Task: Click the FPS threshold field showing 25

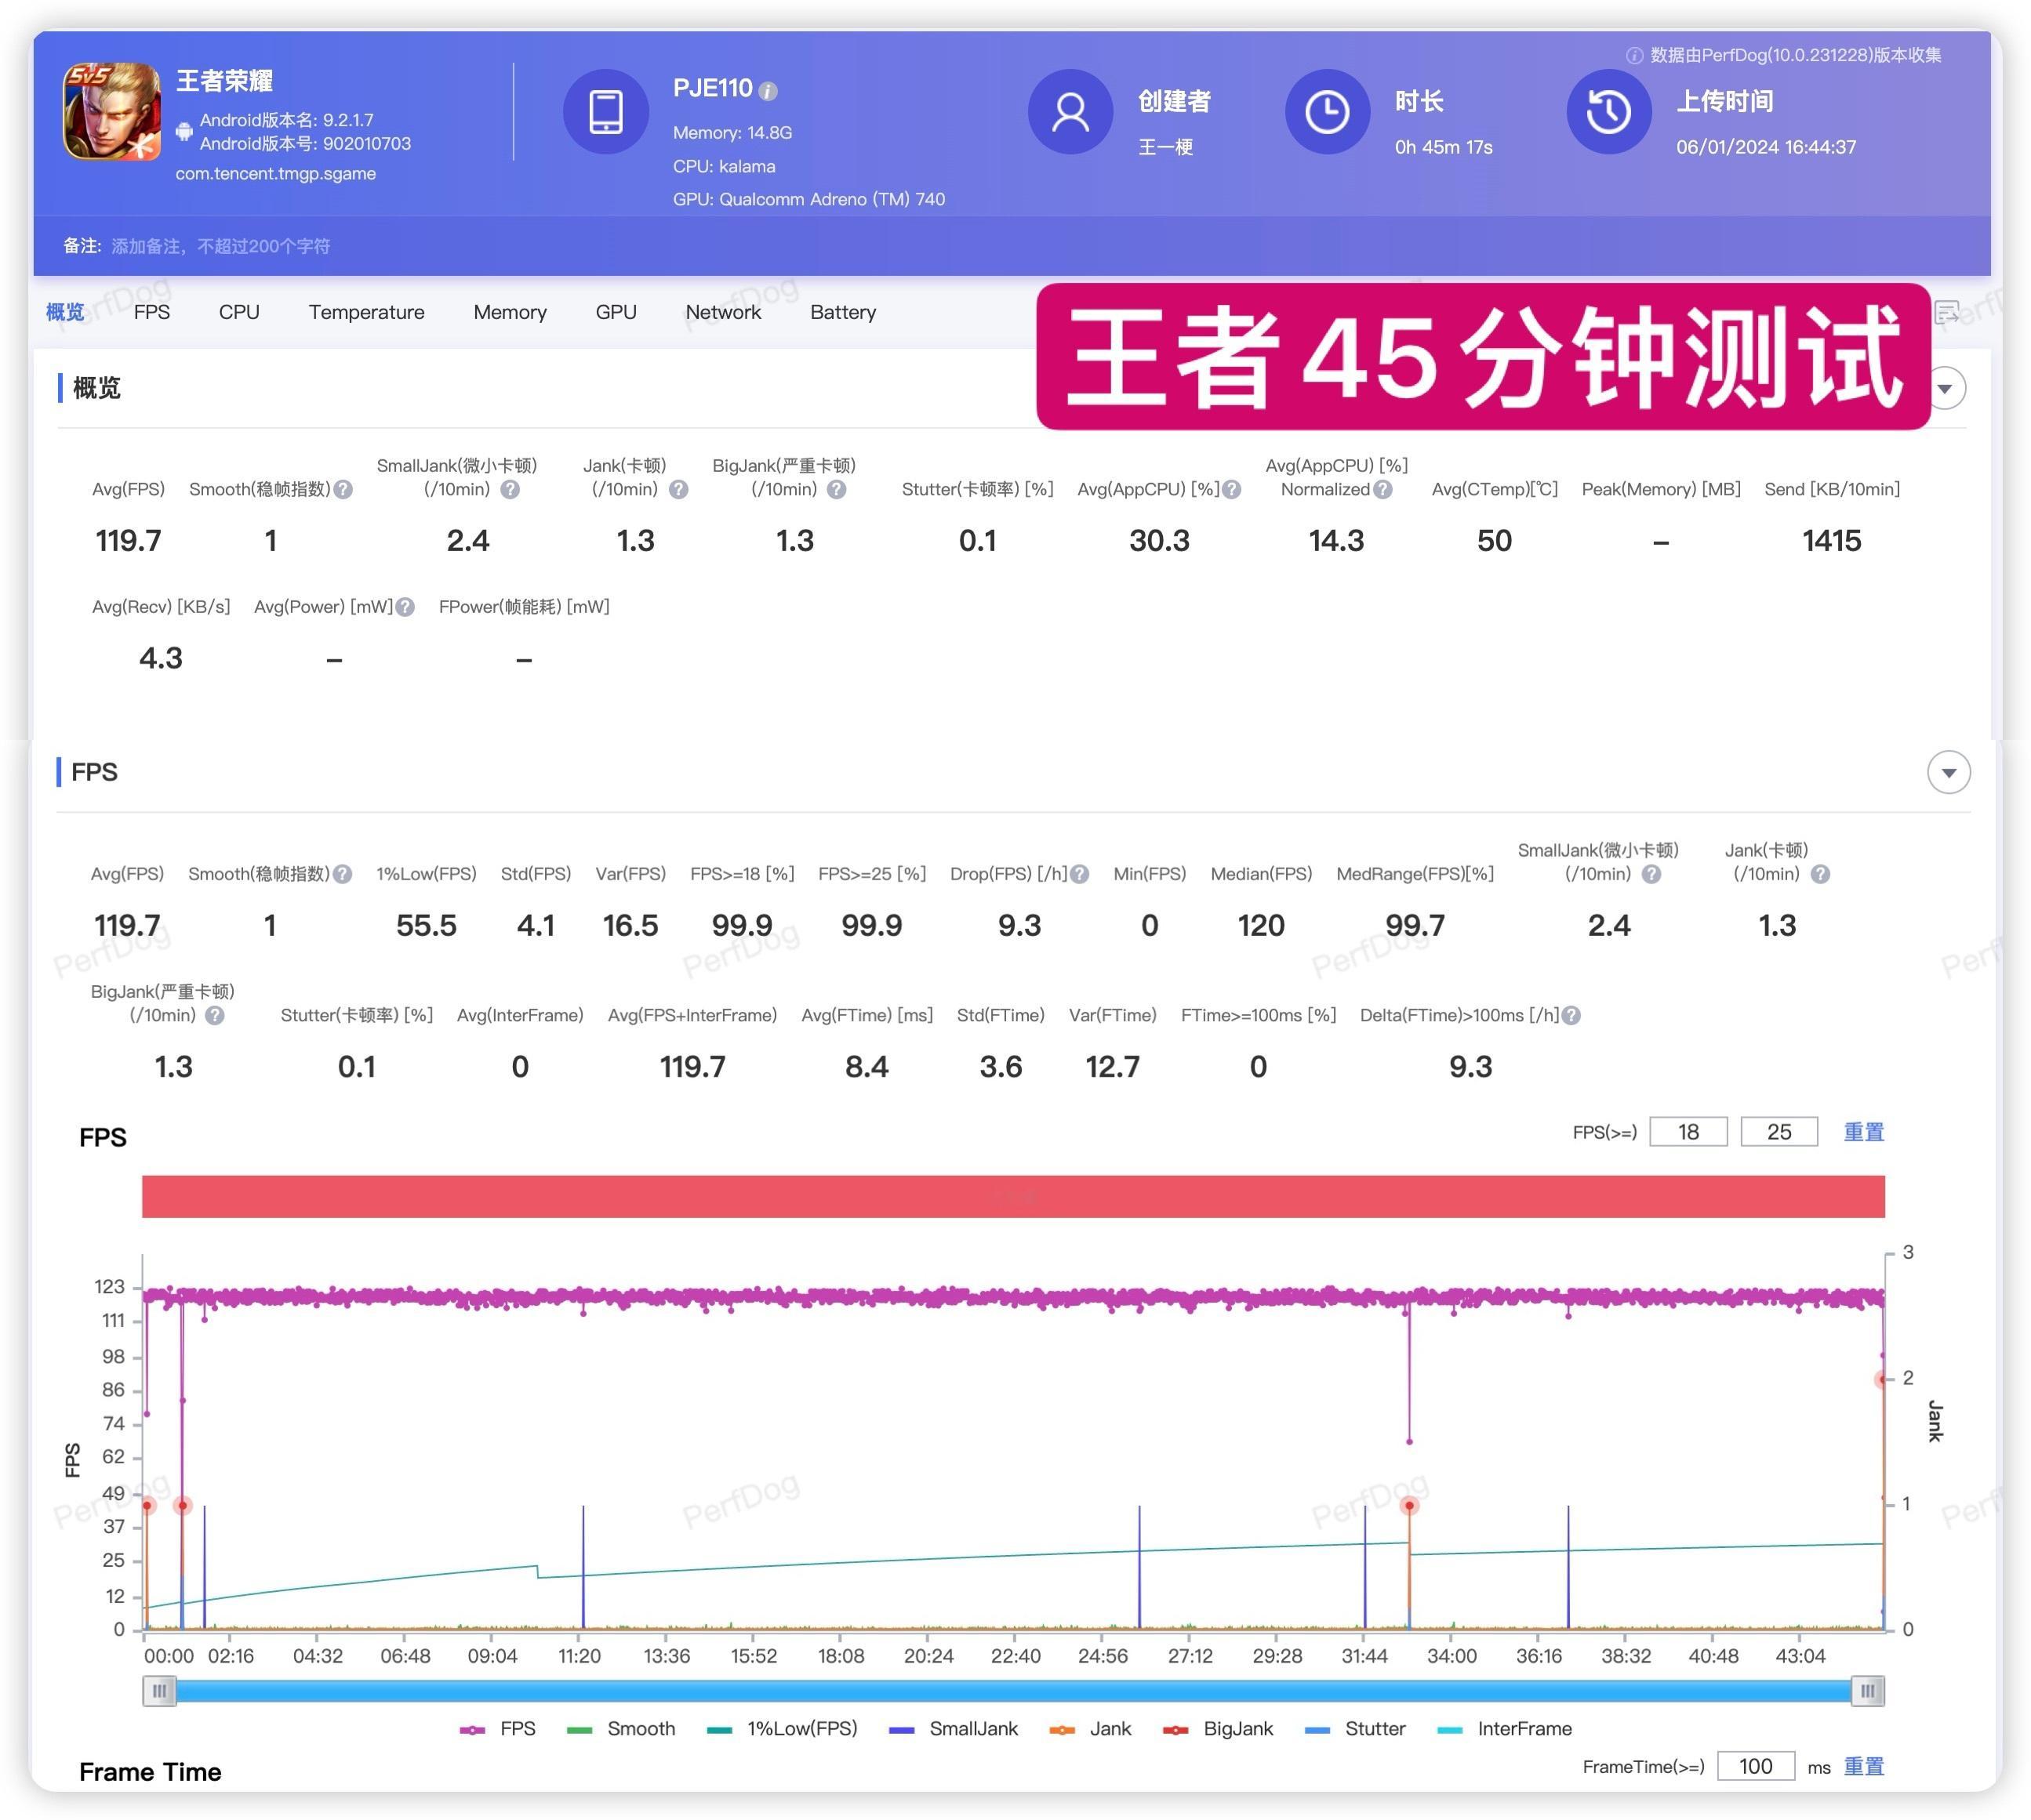Action: [x=1780, y=1132]
